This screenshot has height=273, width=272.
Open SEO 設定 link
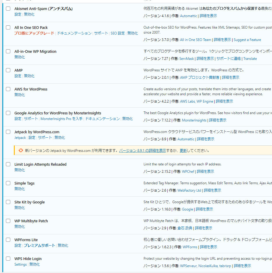(x=118, y=33)
